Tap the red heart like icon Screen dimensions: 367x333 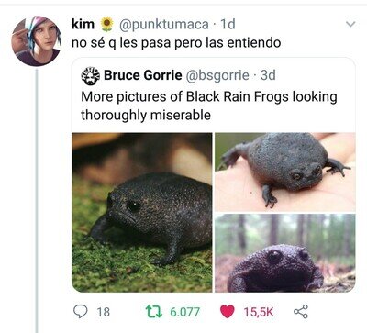(228, 312)
